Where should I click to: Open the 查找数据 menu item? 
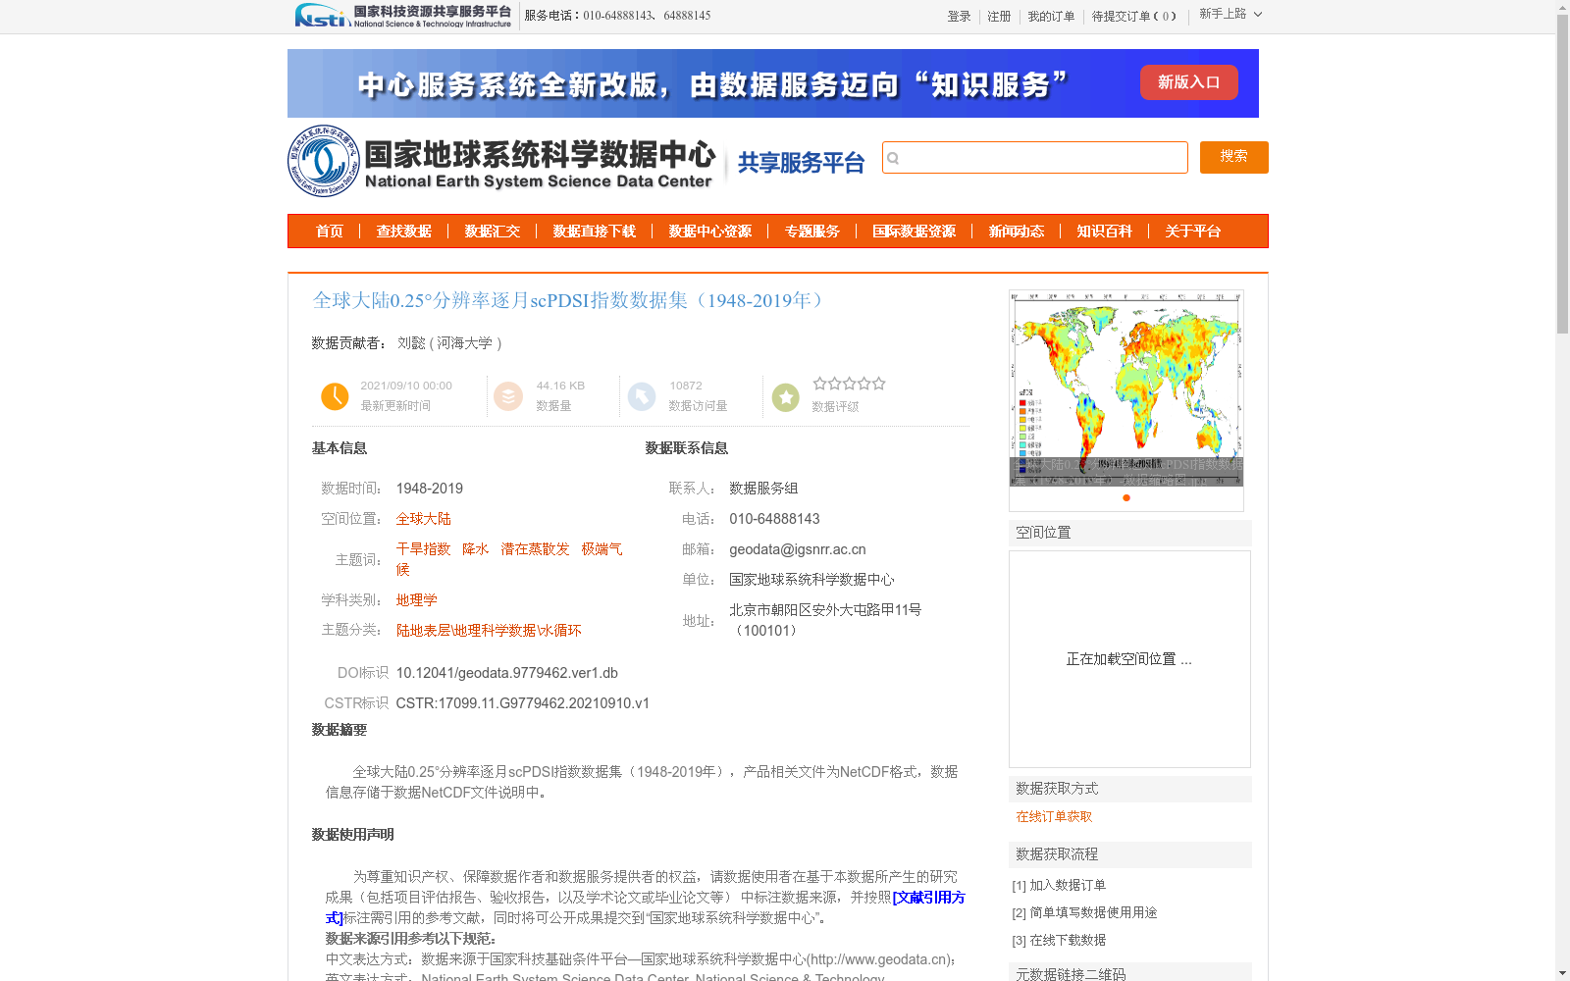point(404,232)
